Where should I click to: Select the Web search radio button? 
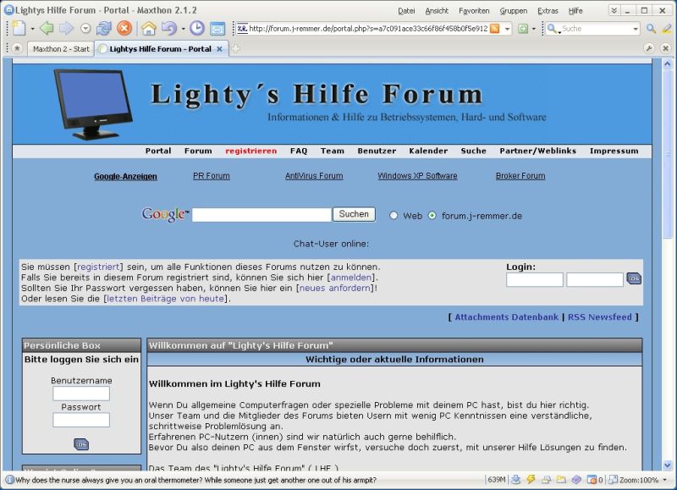point(394,216)
